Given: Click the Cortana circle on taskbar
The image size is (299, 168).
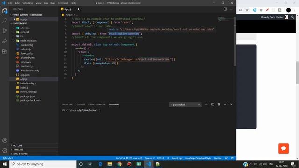Looking at the screenshot, I should coord(81,164).
